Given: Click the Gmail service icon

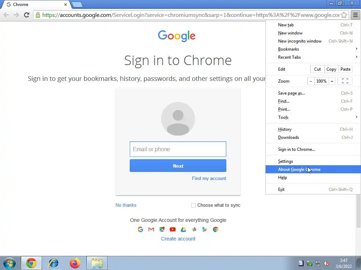Looking at the screenshot, I should 151,229.
